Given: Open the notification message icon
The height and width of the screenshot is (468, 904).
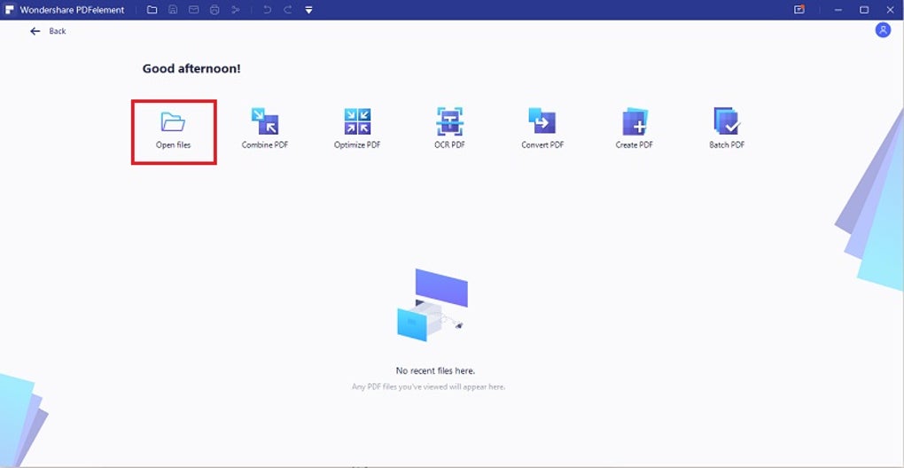Looking at the screenshot, I should 799,10.
